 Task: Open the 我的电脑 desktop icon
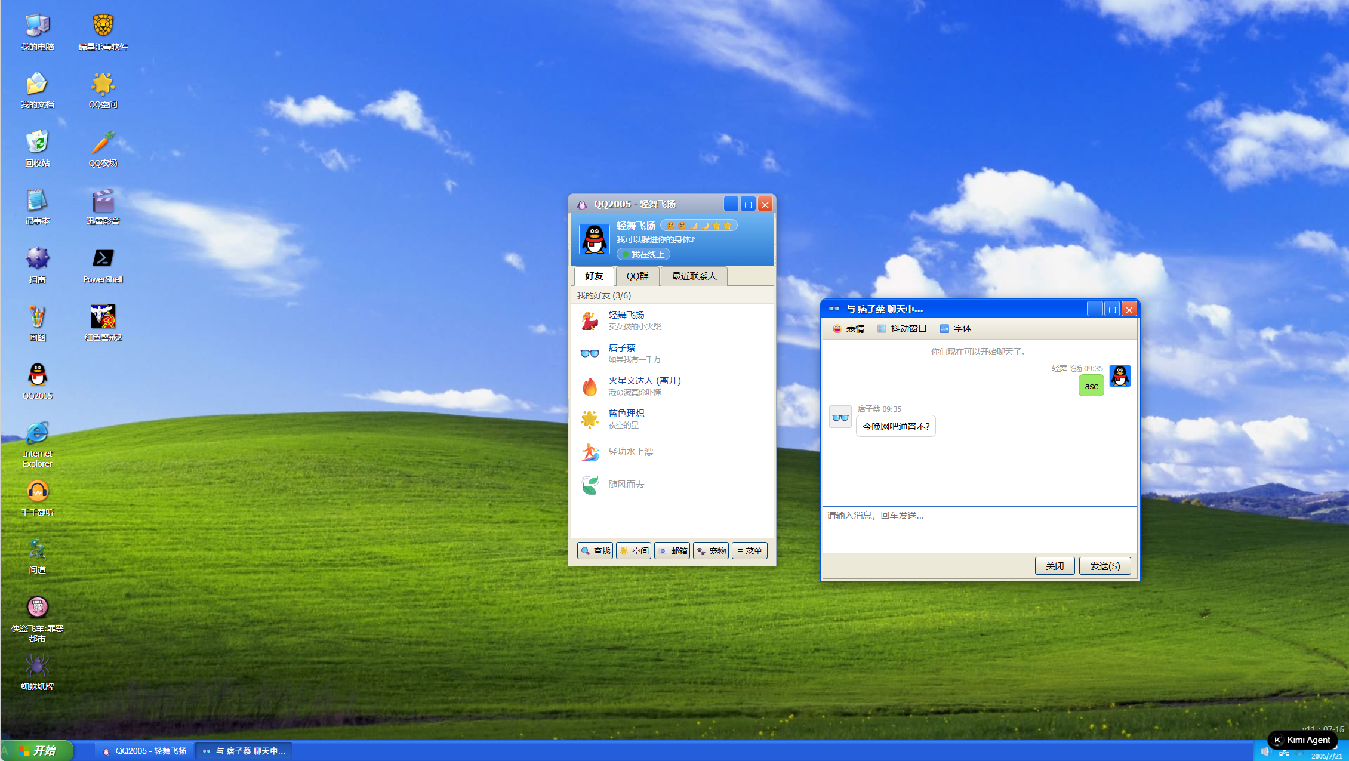click(37, 32)
